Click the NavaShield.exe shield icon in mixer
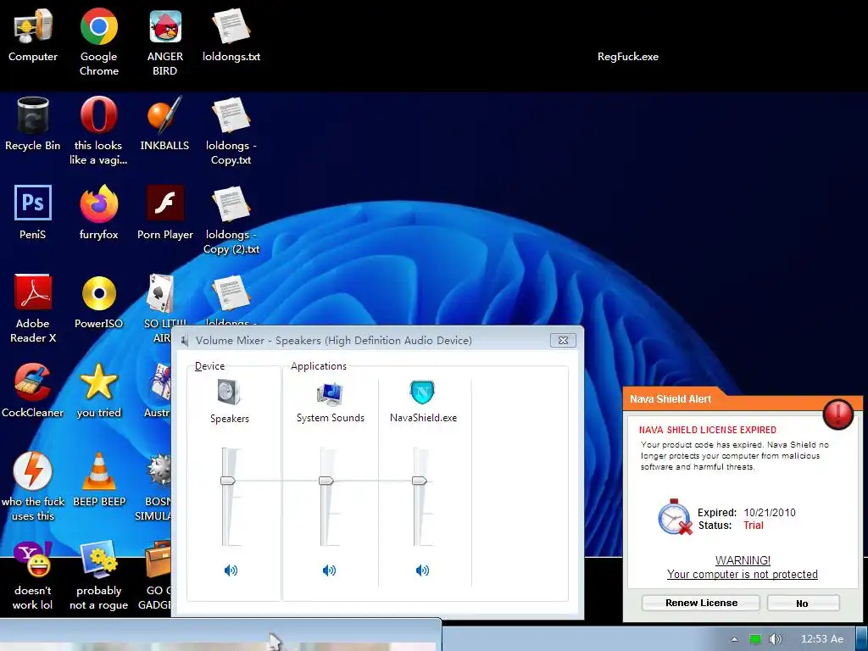The width and height of the screenshot is (868, 651). tap(422, 392)
